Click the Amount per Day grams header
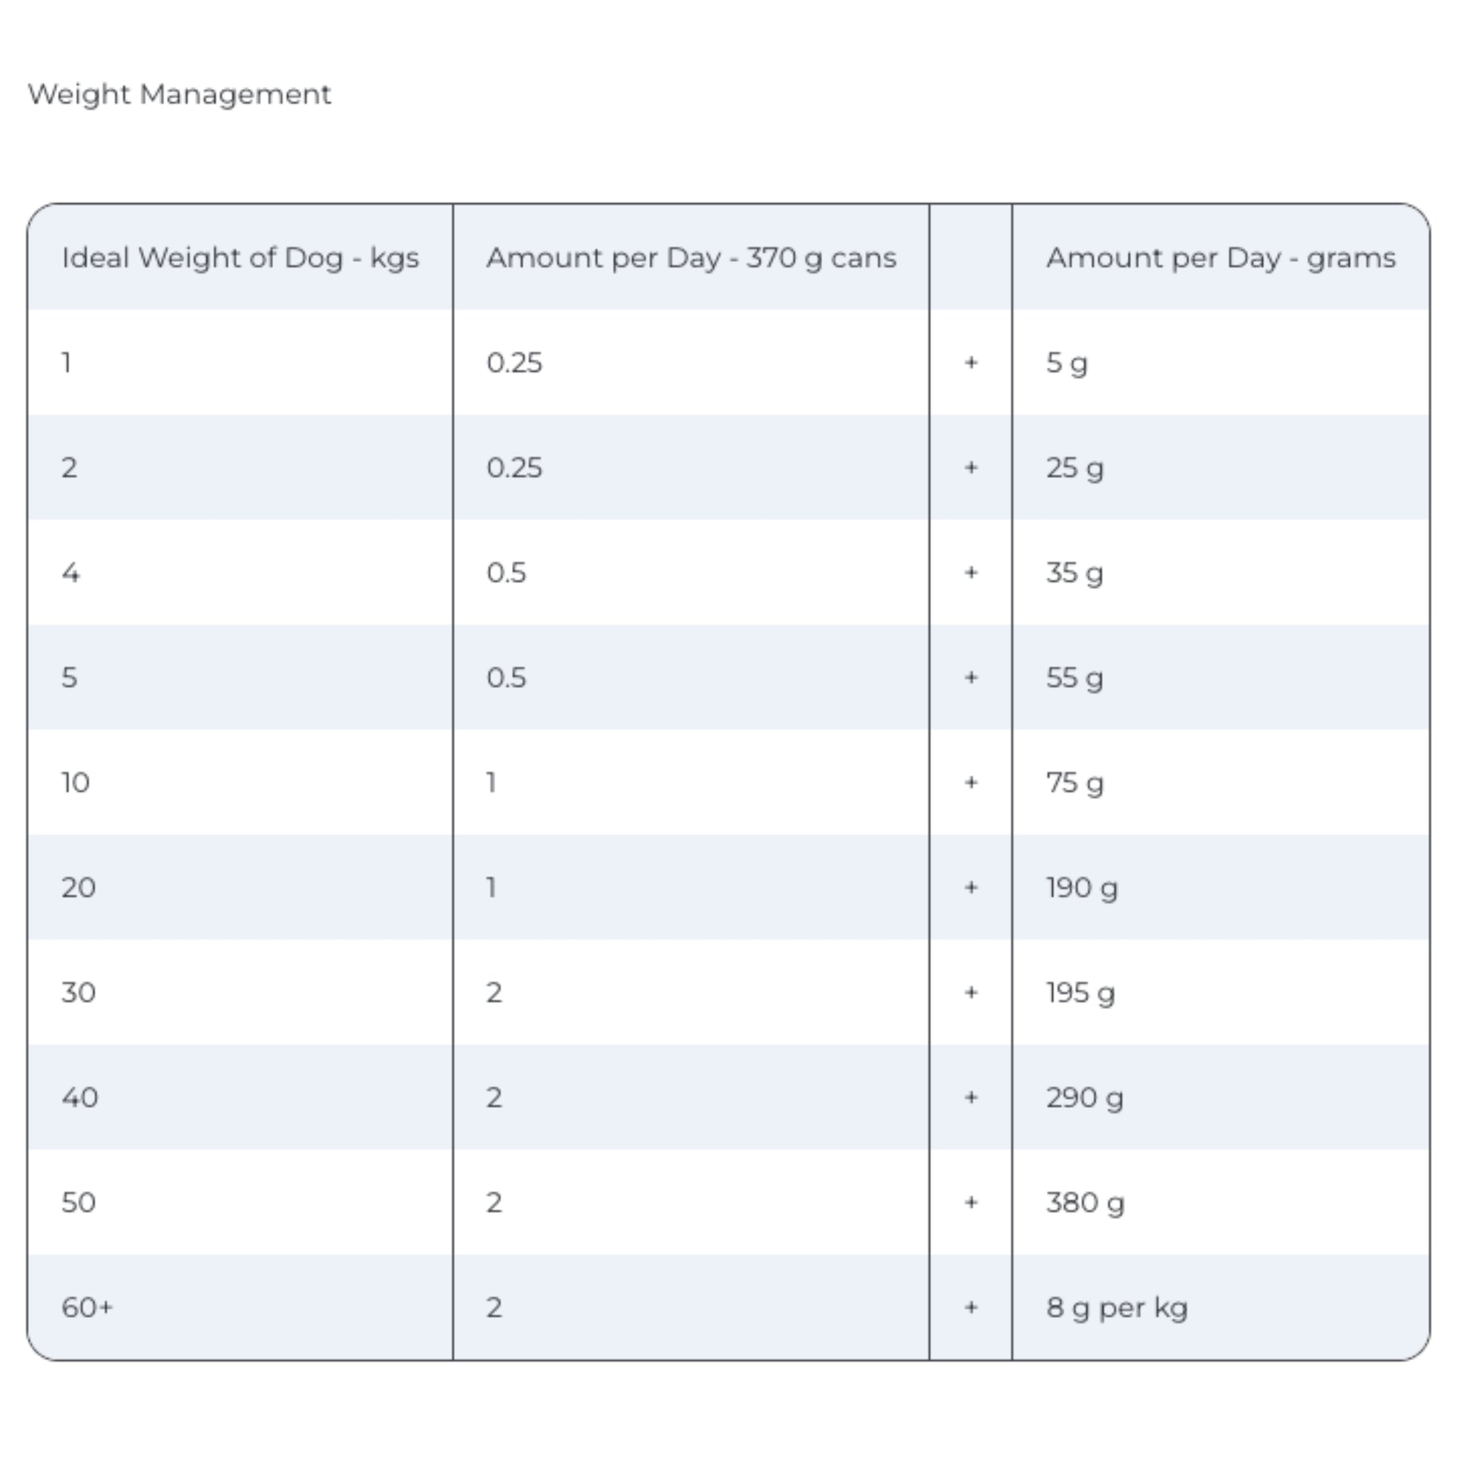This screenshot has height=1484, width=1484. tap(1220, 258)
